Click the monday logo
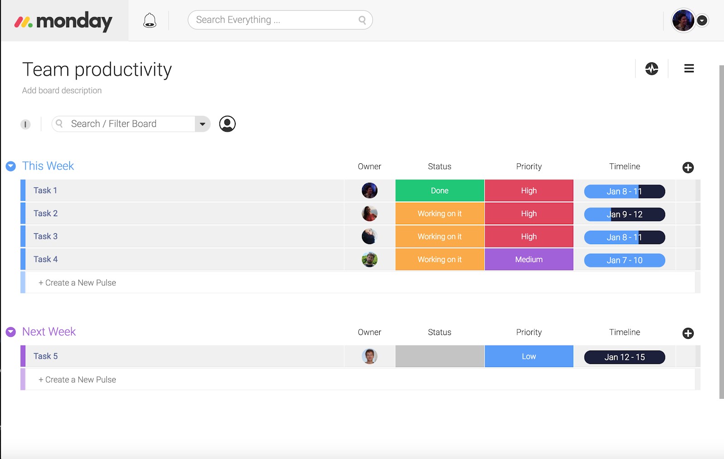 click(x=63, y=21)
